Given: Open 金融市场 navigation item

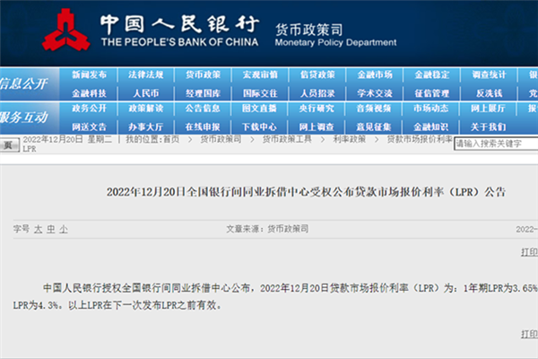Looking at the screenshot, I should pyautogui.click(x=375, y=74).
